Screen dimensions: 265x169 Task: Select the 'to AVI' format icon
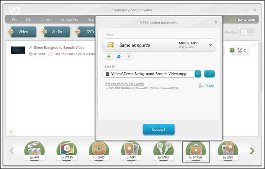(x=34, y=151)
